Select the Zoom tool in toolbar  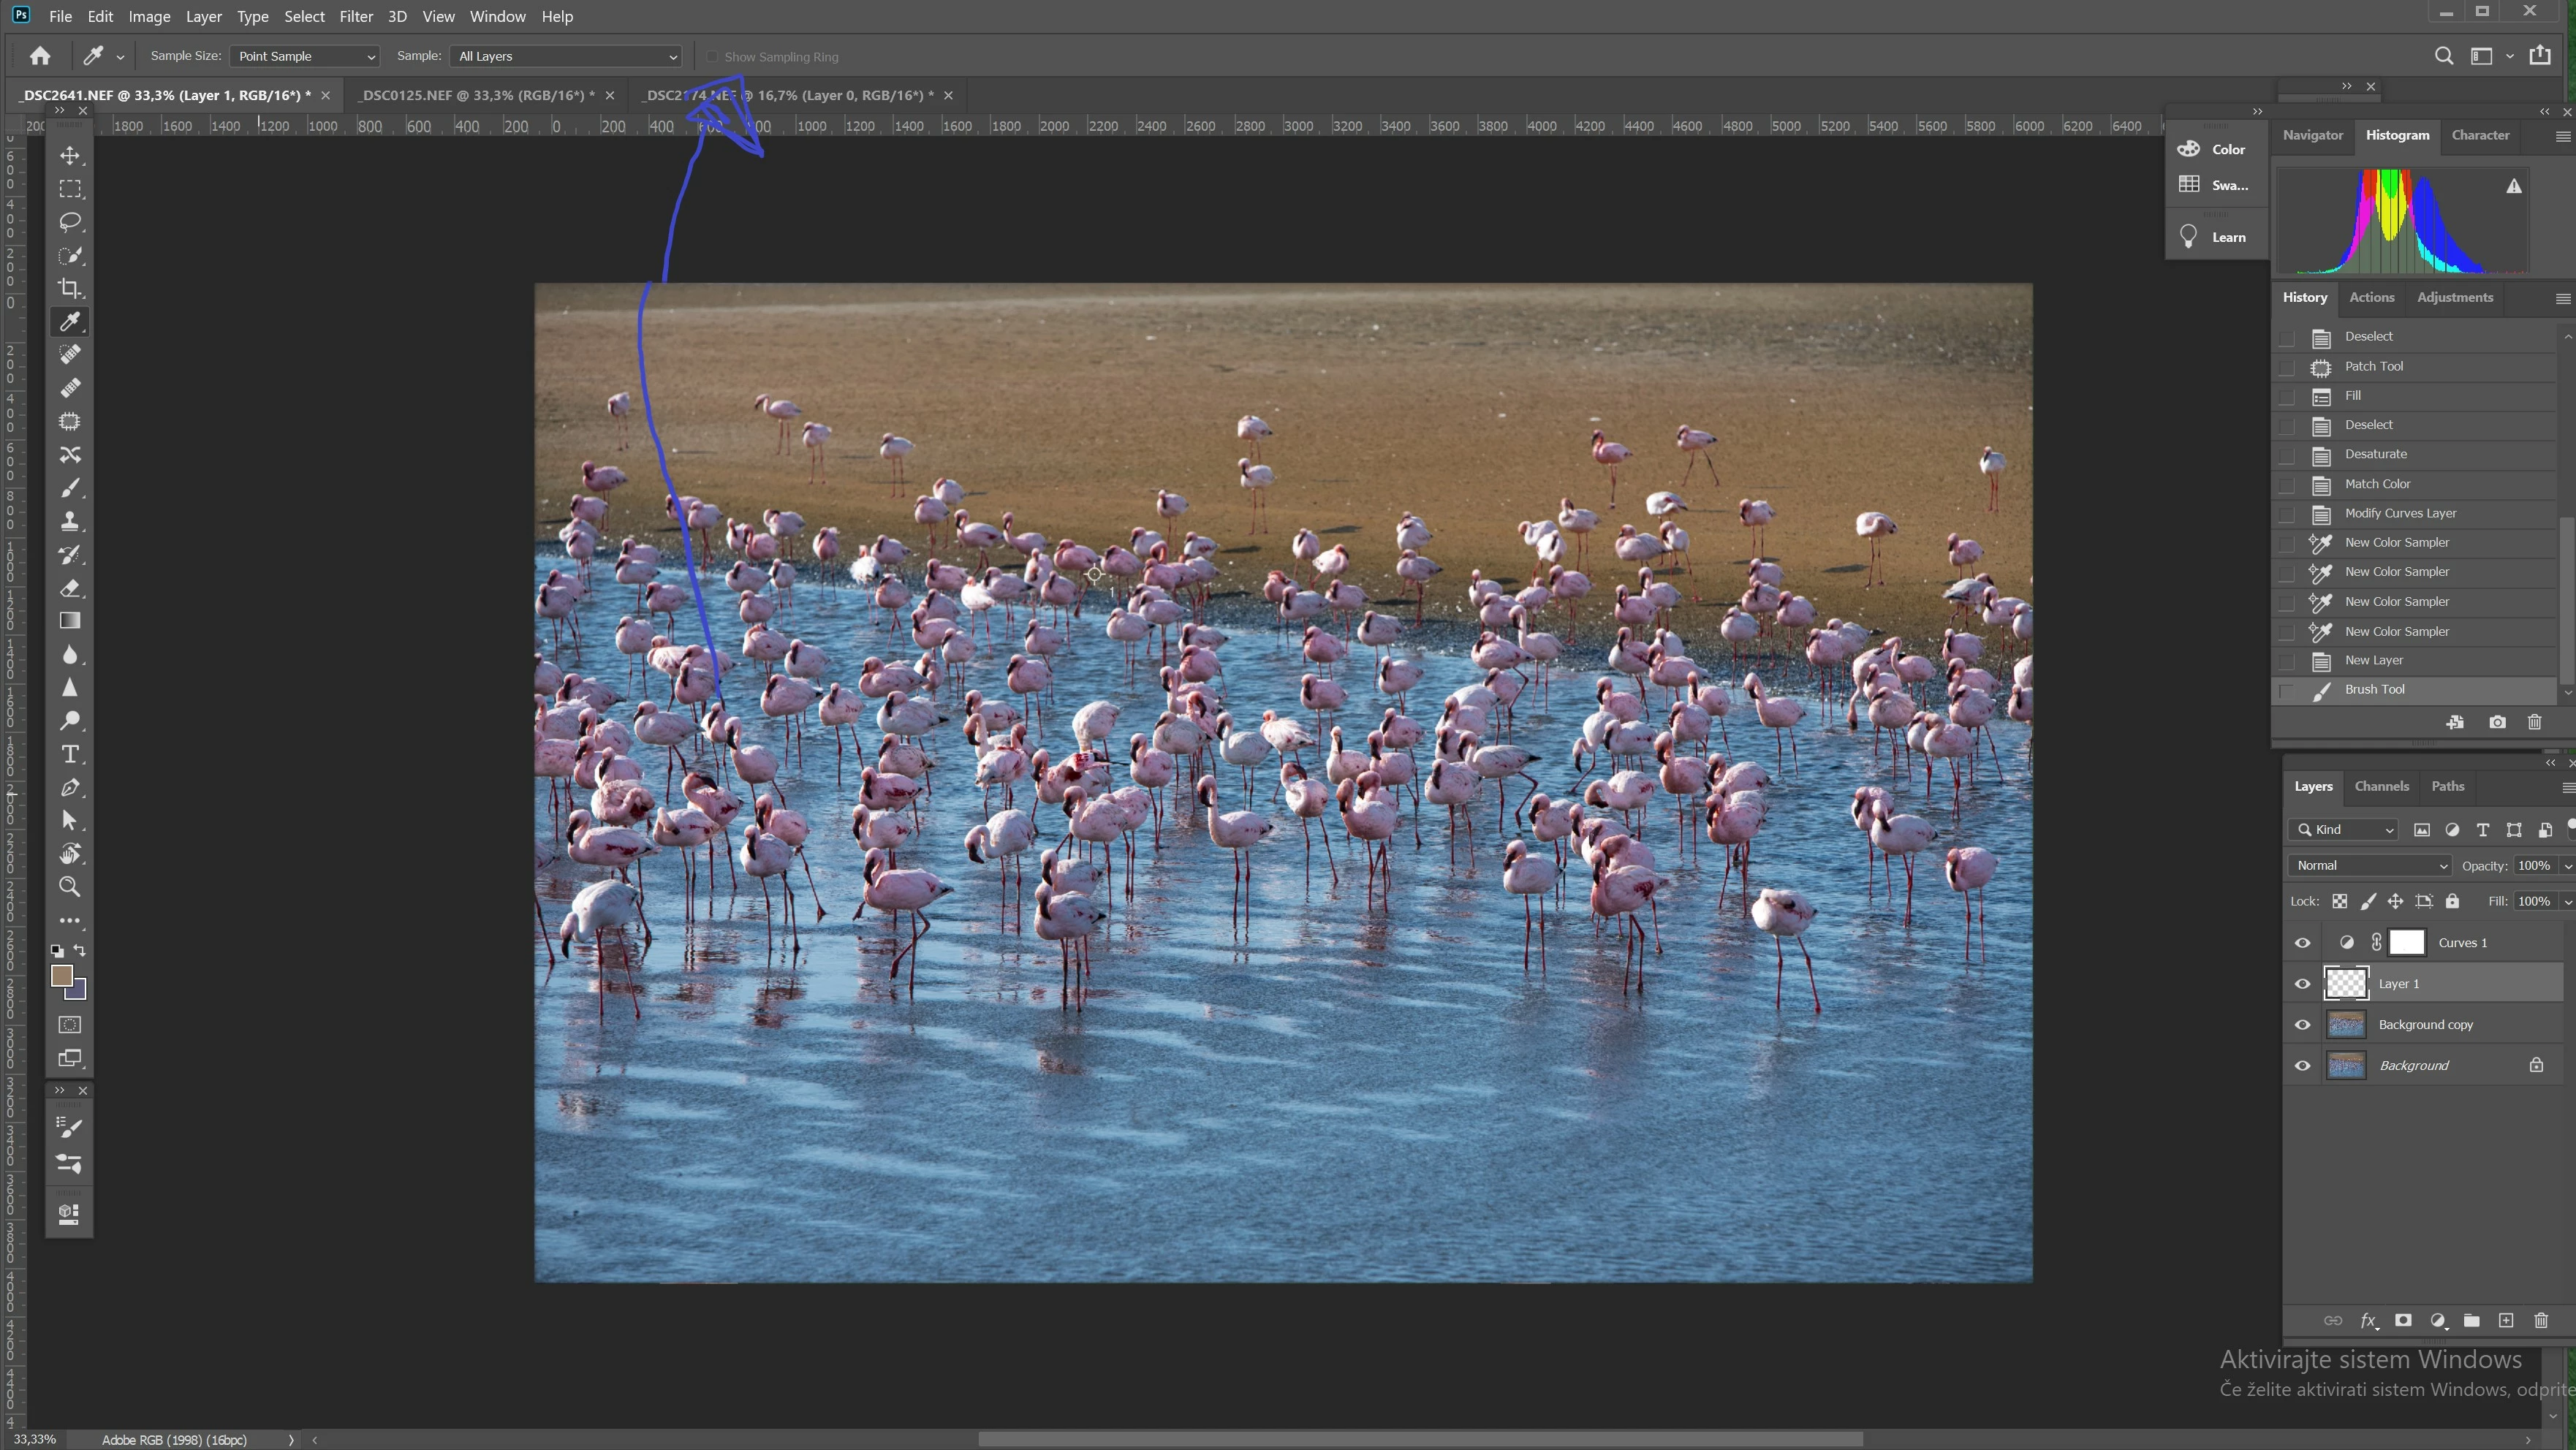pos(70,887)
